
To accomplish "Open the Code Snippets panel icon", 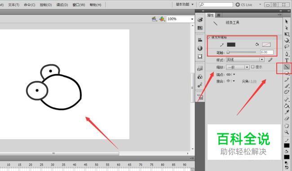I will click(200, 68).
